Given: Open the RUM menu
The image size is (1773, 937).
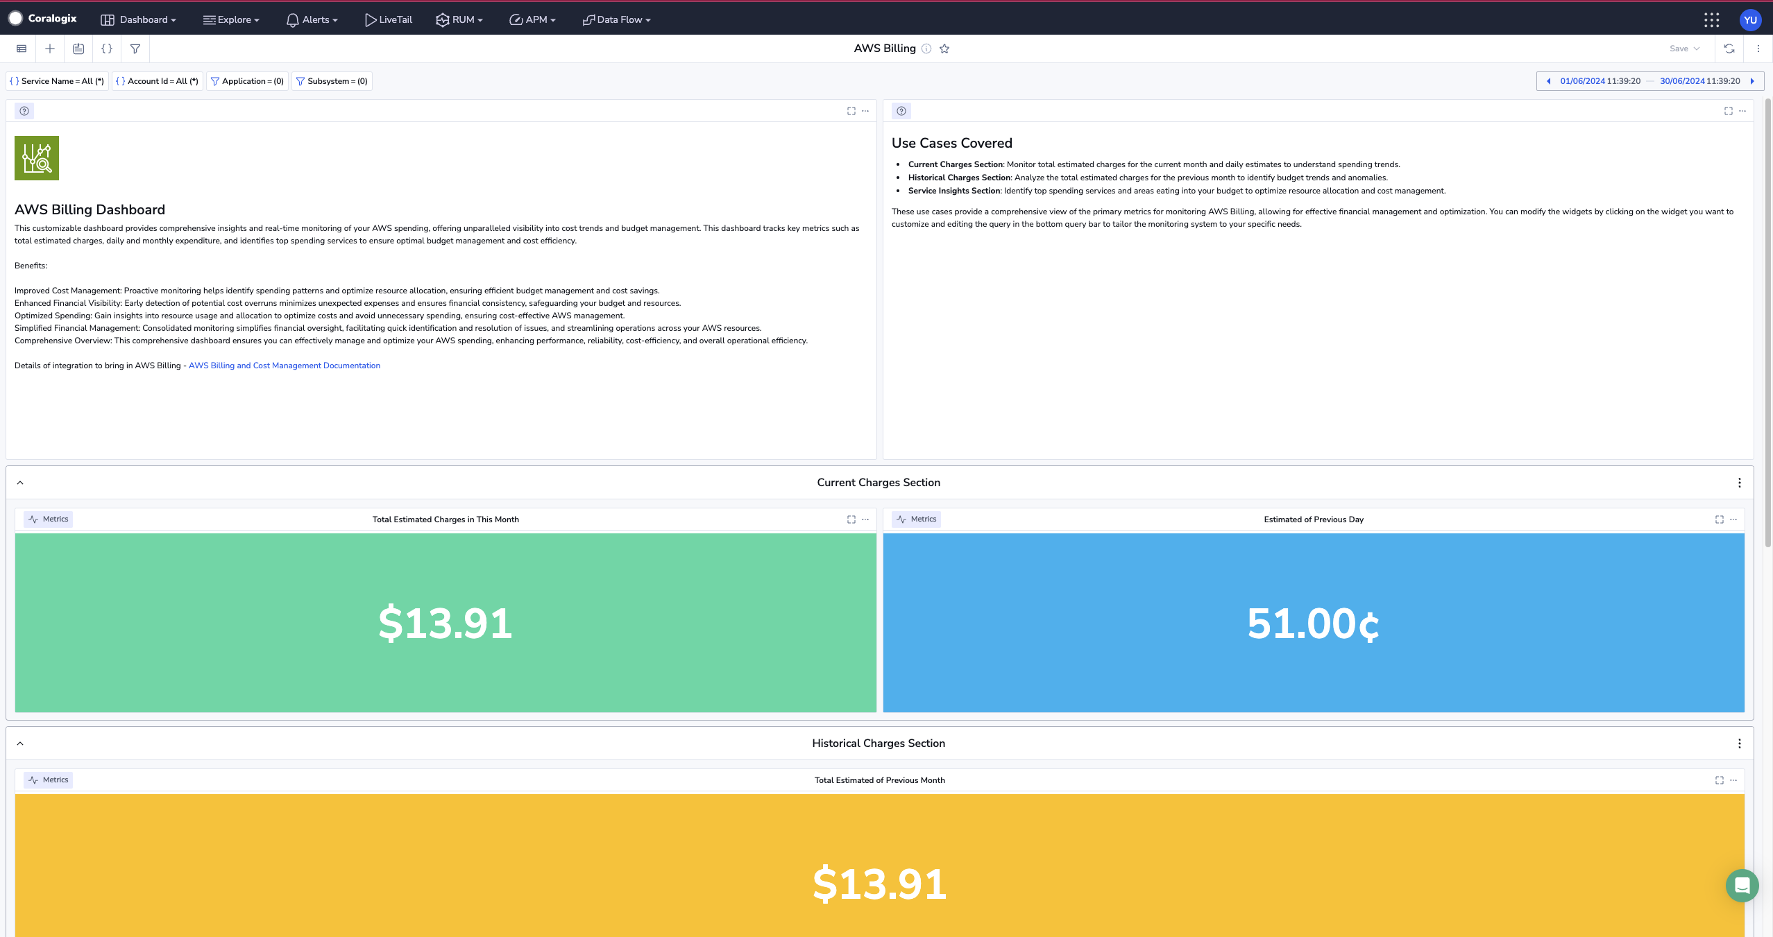Looking at the screenshot, I should click(459, 20).
